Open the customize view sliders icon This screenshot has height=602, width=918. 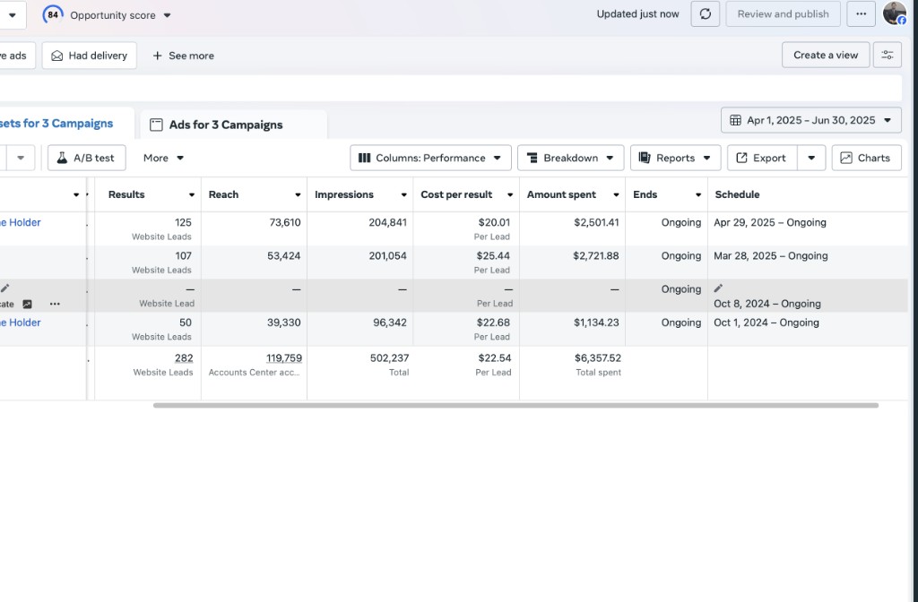[x=887, y=55]
